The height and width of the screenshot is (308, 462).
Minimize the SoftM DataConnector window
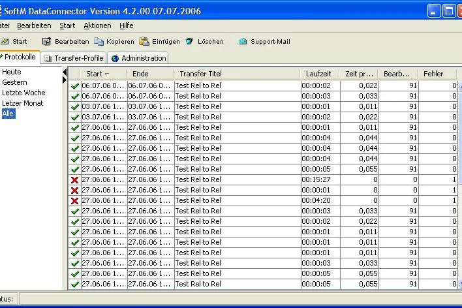pyautogui.click(x=434, y=11)
